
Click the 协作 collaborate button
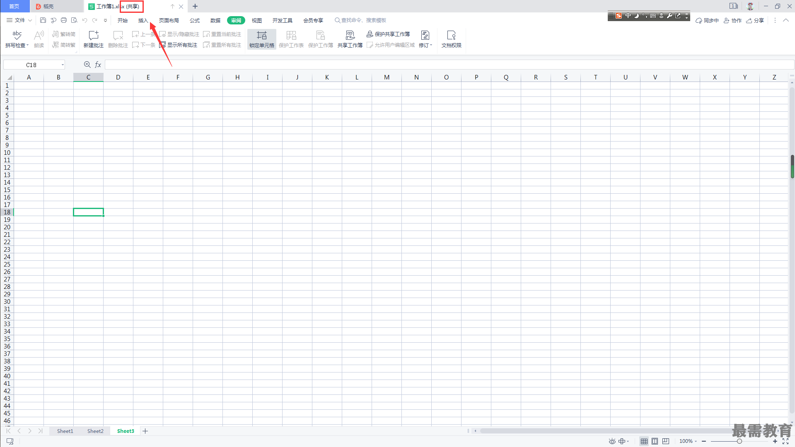[x=732, y=20]
